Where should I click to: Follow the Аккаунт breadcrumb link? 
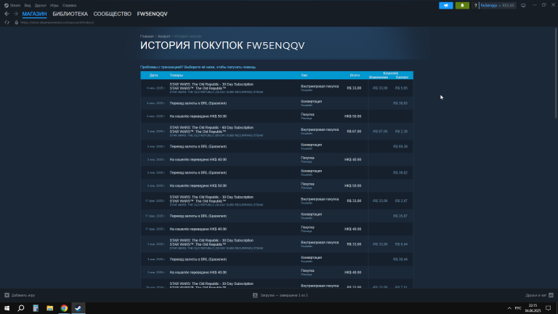point(164,36)
